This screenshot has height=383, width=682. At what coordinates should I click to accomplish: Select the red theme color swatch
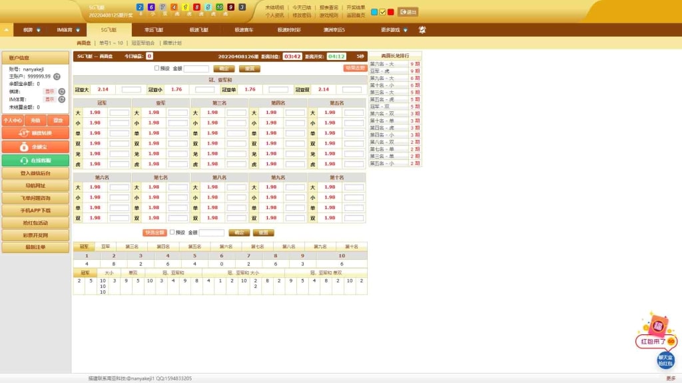[390, 12]
